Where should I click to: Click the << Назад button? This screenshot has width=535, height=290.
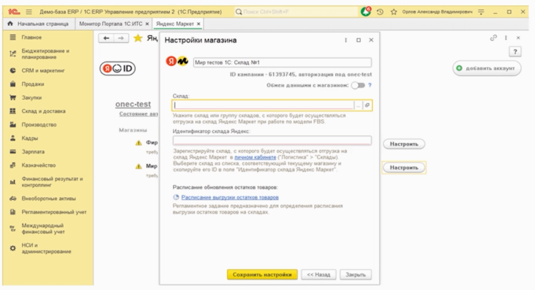[318, 274]
